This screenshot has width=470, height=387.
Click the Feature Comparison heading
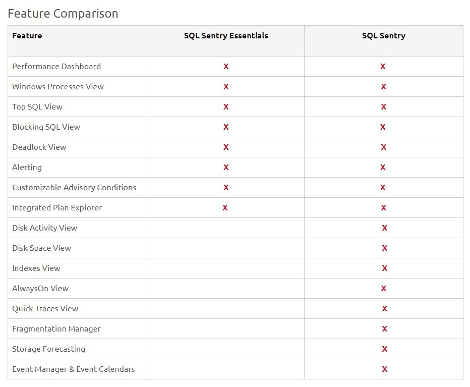pos(63,14)
